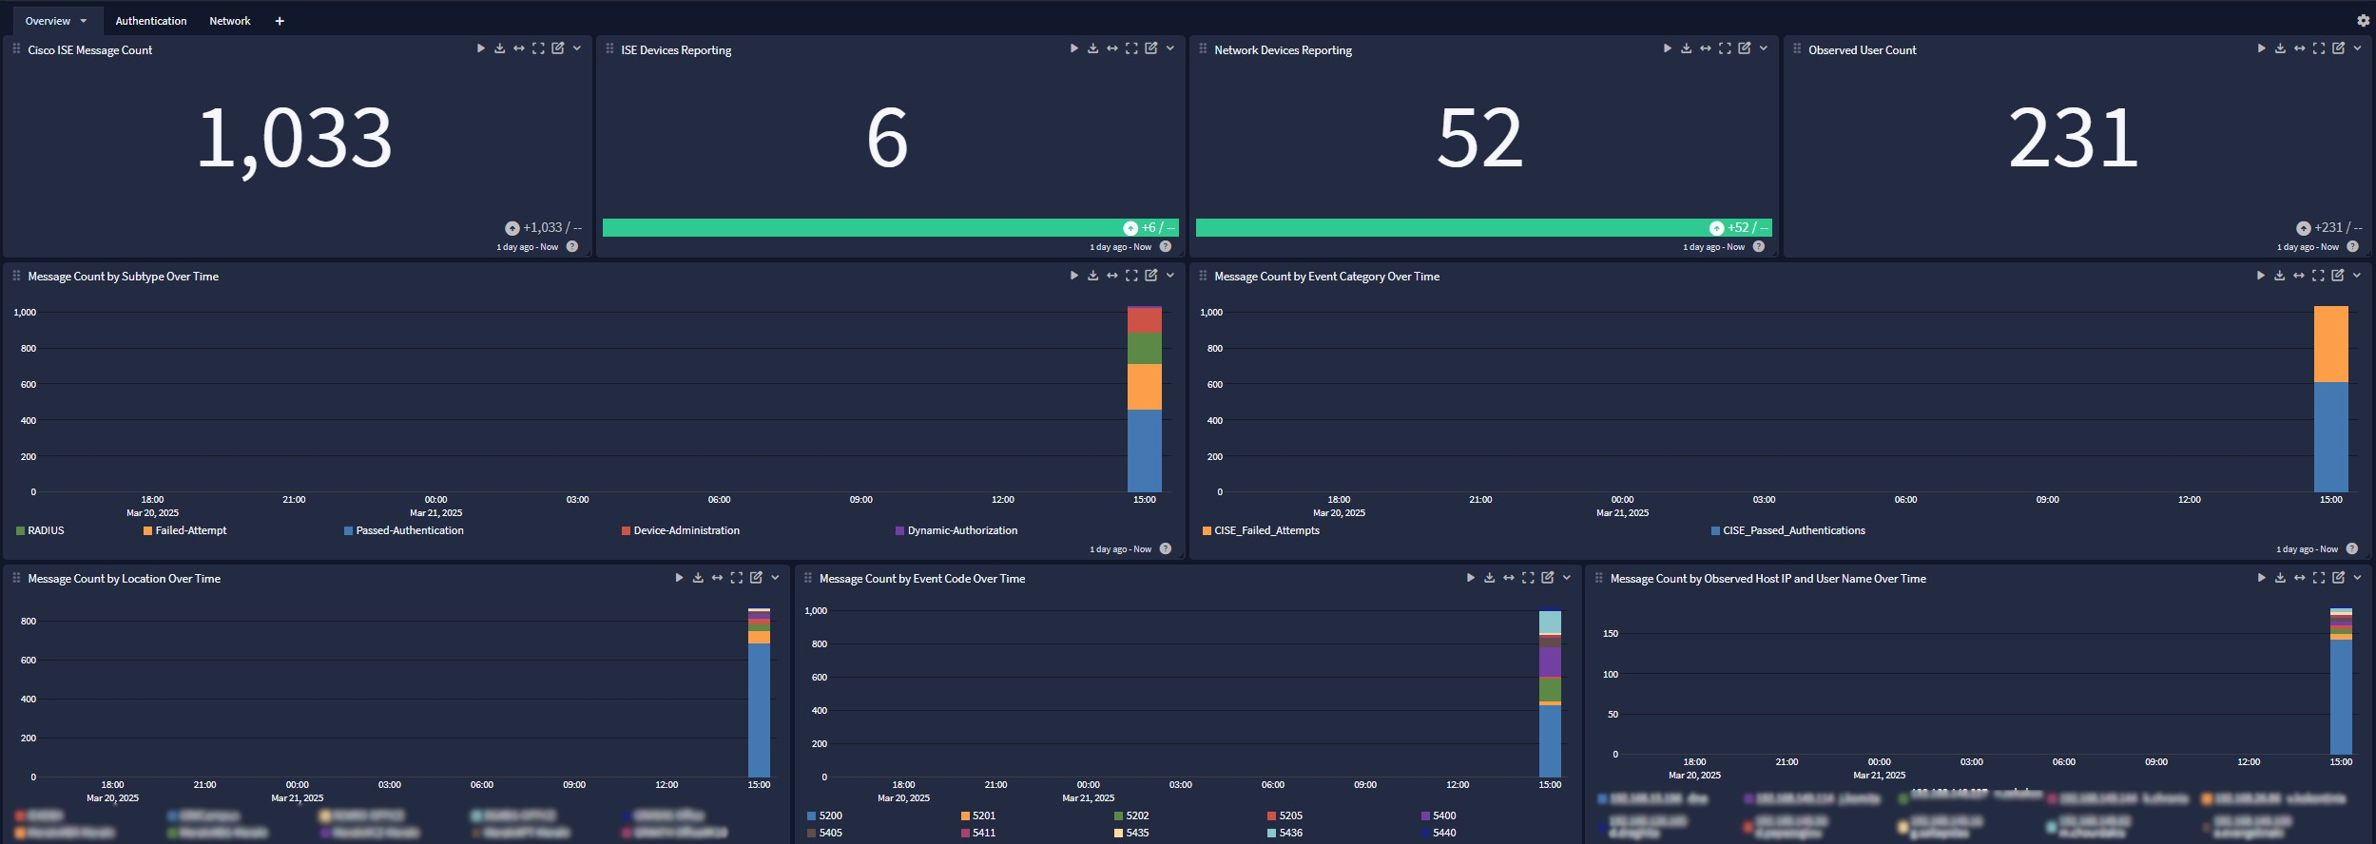Open the Overview tab dropdown arrow

84,21
